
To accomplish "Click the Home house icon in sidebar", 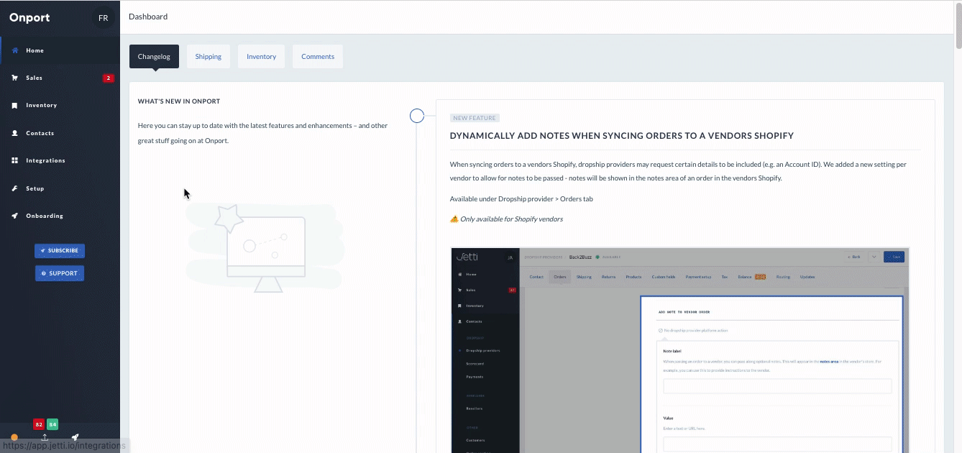I will click(x=14, y=50).
